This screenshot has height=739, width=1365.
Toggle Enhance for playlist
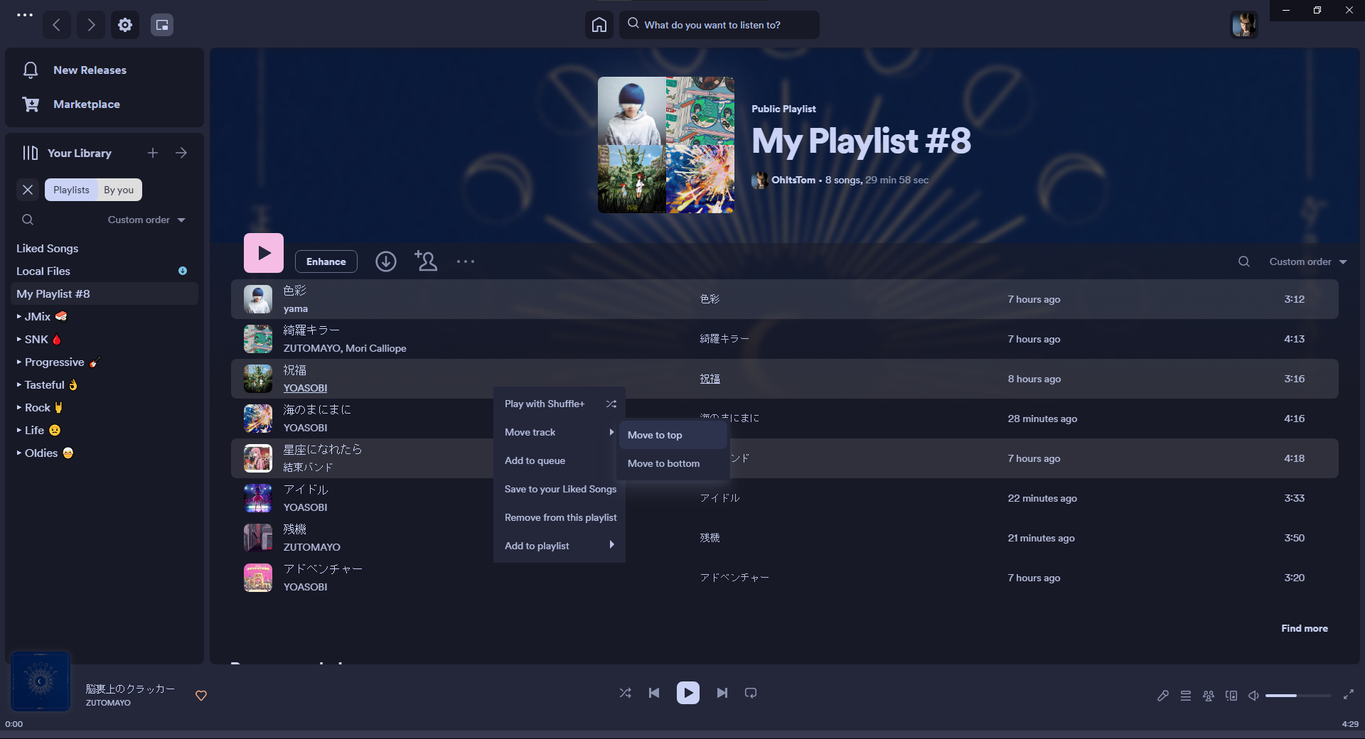[326, 261]
